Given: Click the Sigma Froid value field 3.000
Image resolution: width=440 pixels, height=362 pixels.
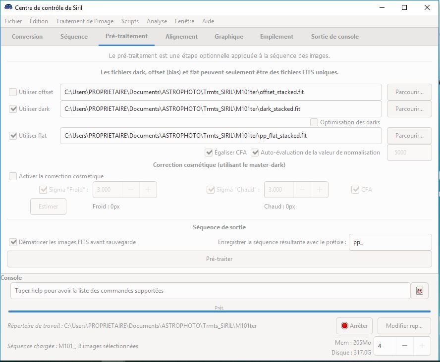Looking at the screenshot, I should pos(108,190).
